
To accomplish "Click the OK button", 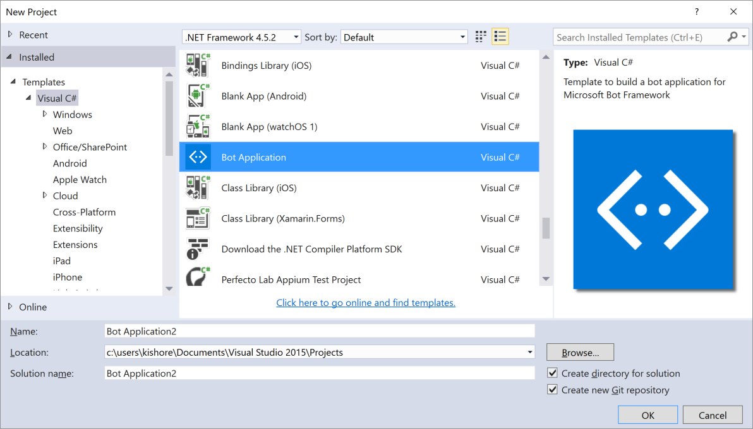I will click(648, 415).
